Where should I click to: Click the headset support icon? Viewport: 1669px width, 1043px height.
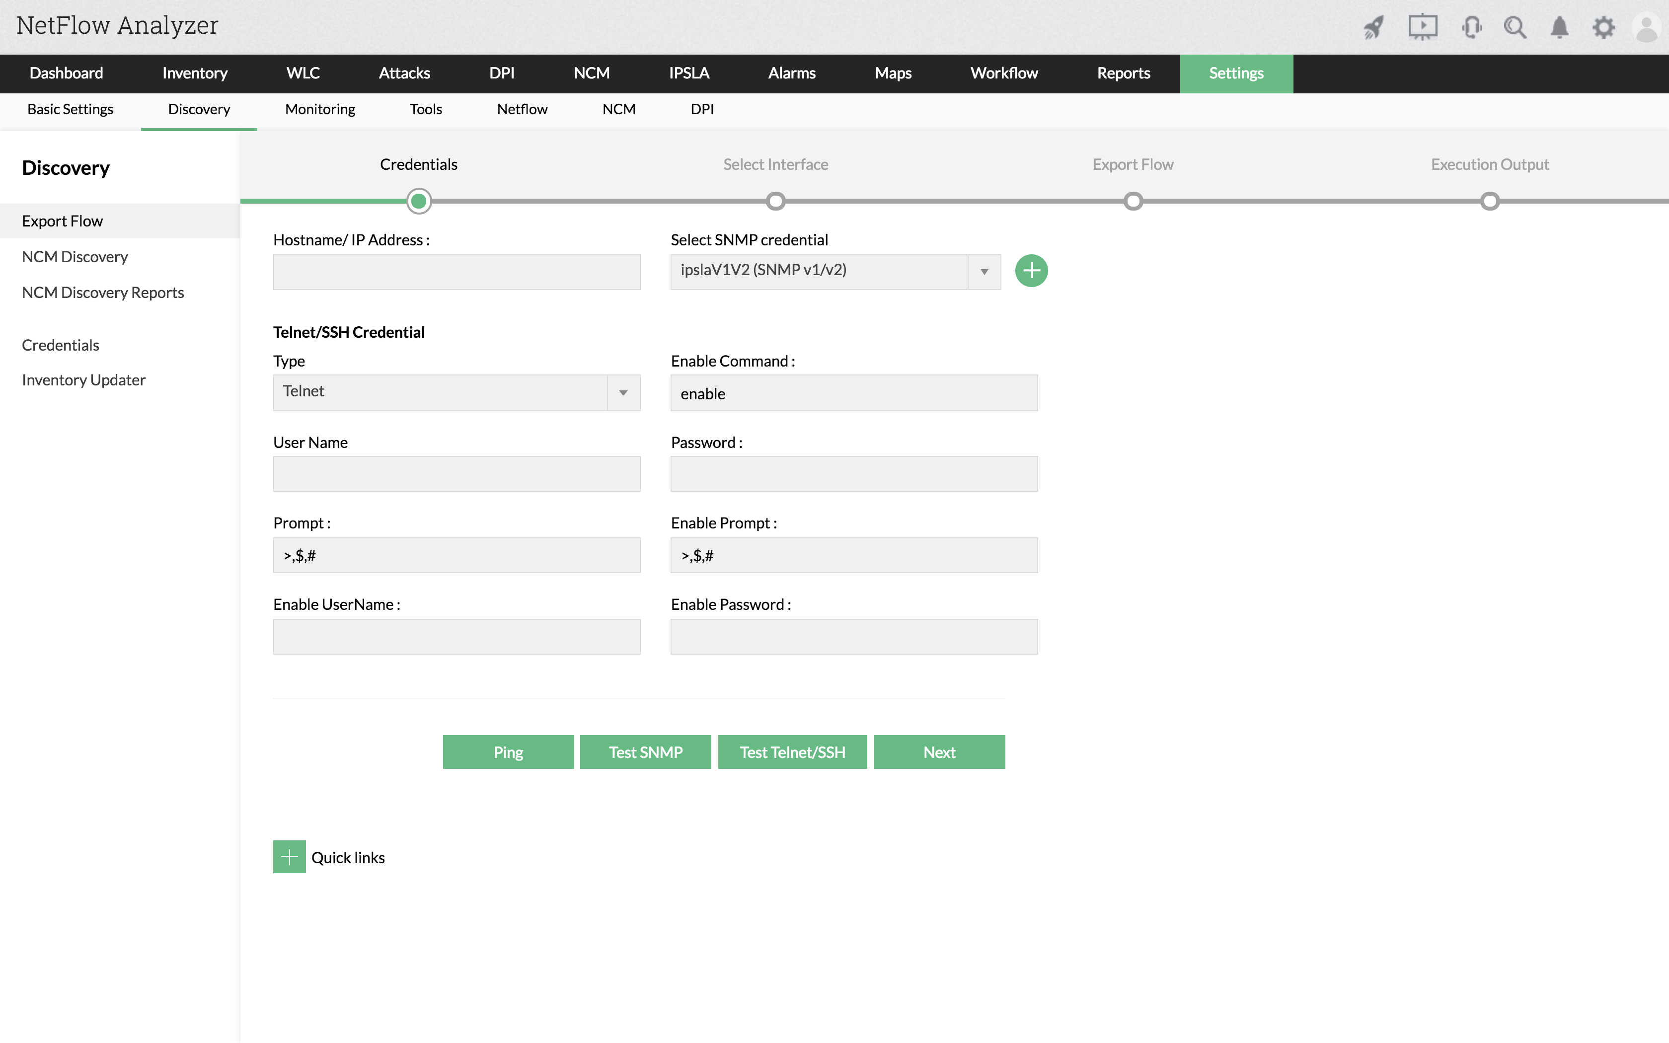1472,28
